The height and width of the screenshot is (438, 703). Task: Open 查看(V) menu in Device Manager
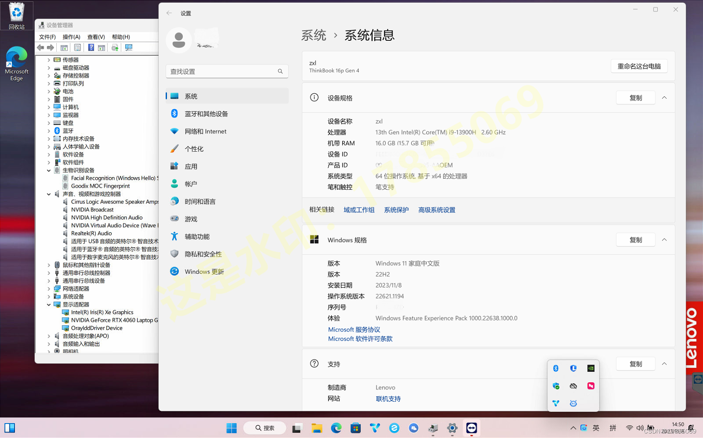point(96,37)
